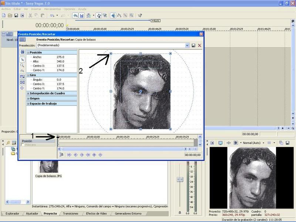Go to the previous keyframe

pos(75,155)
